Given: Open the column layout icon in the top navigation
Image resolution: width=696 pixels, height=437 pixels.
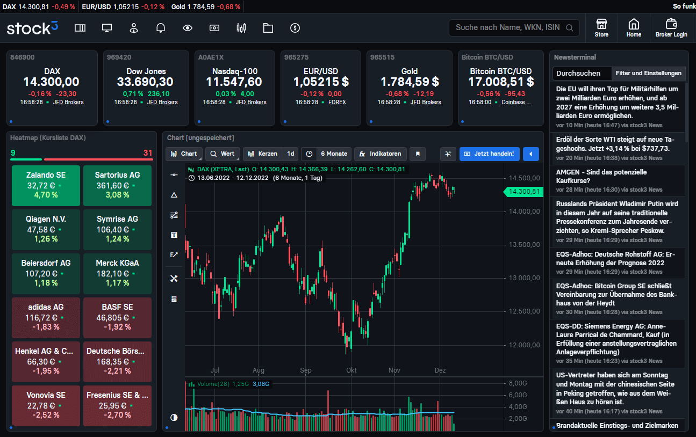Looking at the screenshot, I should [80, 28].
